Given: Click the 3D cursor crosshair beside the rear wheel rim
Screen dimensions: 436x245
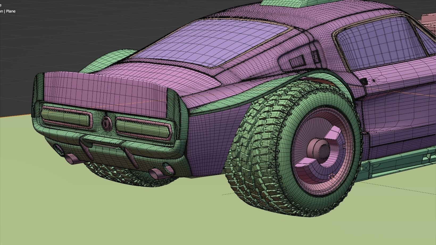Looking at the screenshot, I should 332,177.
